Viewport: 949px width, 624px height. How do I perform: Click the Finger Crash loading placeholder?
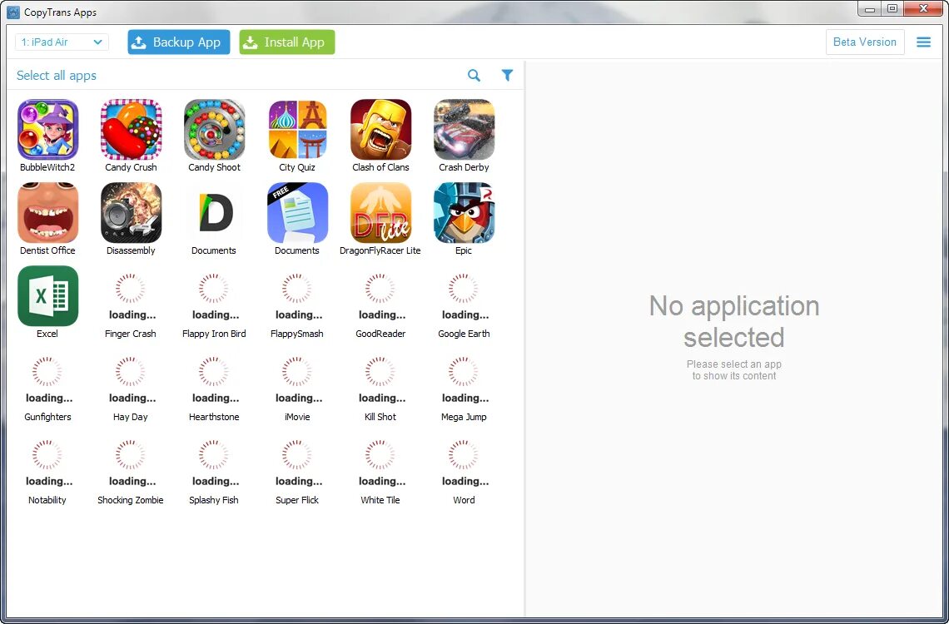click(131, 295)
